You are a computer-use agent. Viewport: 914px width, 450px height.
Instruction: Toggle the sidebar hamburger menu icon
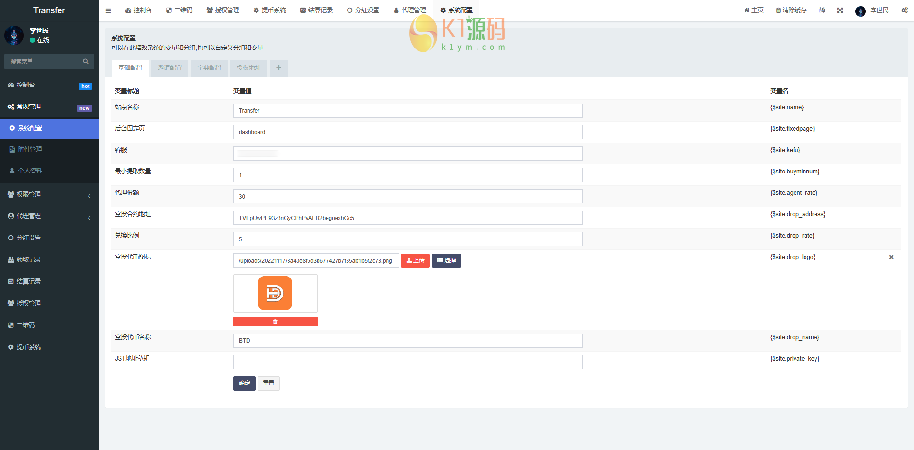108,10
